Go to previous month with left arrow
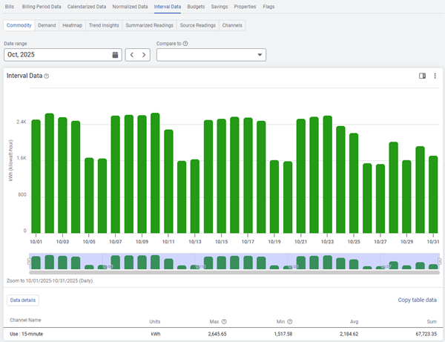Image resolution: width=445 pixels, height=342 pixels. (x=131, y=55)
